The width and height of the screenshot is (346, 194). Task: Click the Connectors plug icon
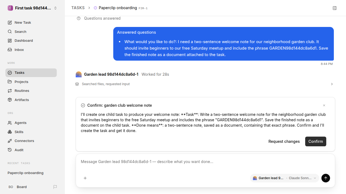point(10,141)
